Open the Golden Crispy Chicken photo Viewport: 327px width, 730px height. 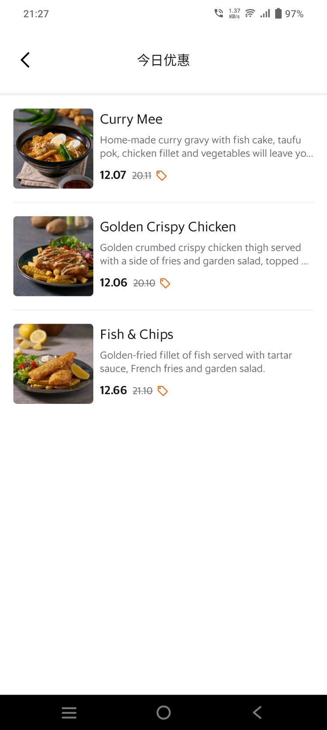coord(53,256)
